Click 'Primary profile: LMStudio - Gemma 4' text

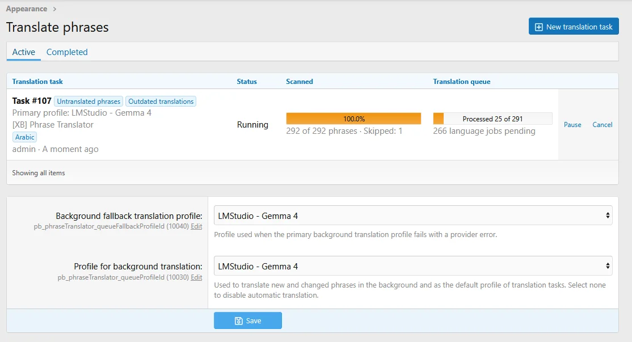pos(82,113)
